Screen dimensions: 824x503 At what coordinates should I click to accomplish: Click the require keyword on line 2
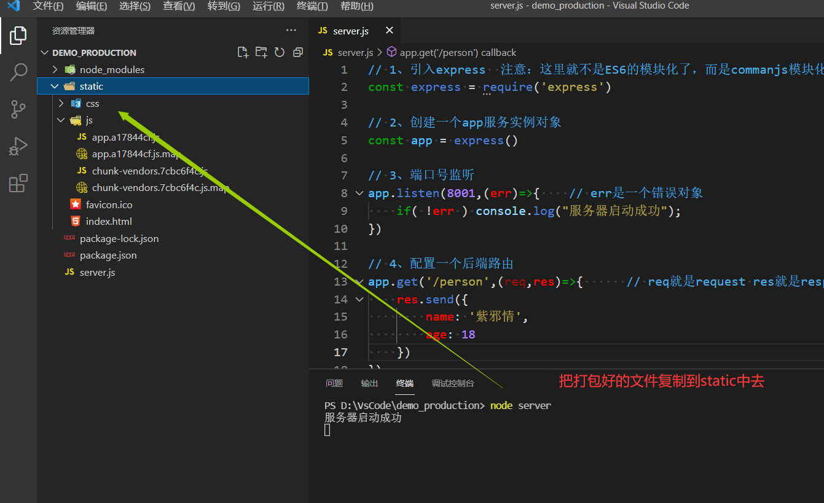508,87
